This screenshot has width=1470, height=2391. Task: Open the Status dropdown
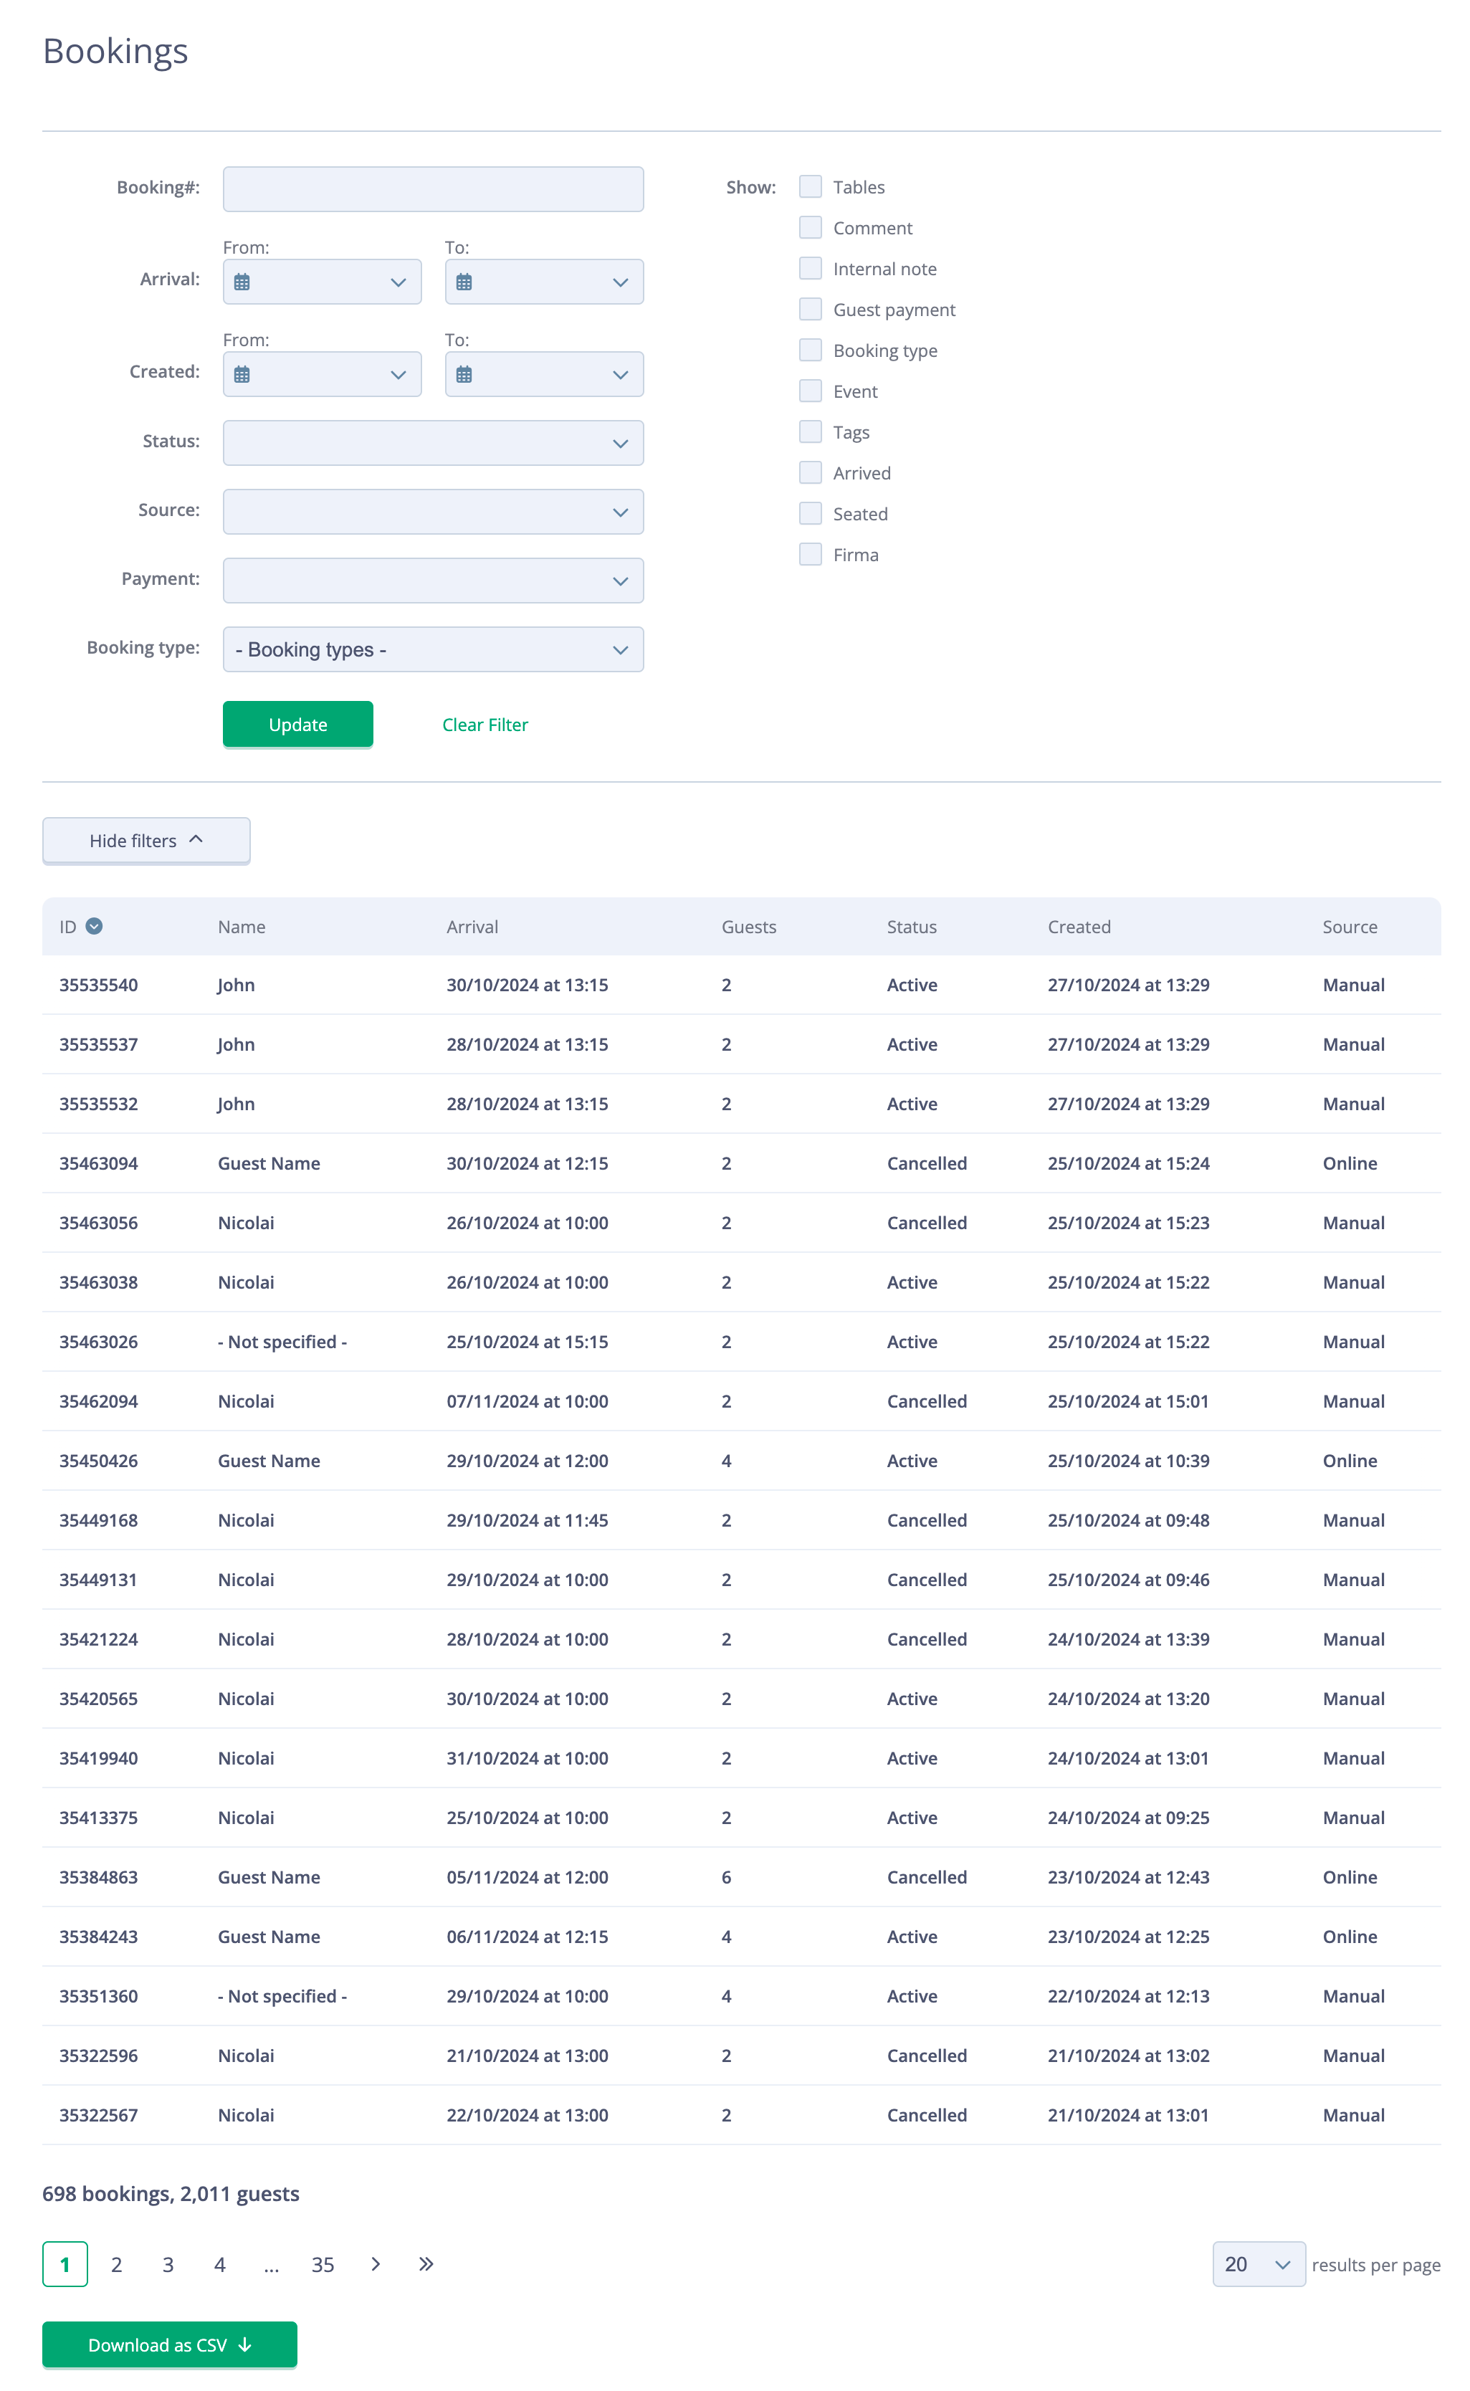[433, 442]
